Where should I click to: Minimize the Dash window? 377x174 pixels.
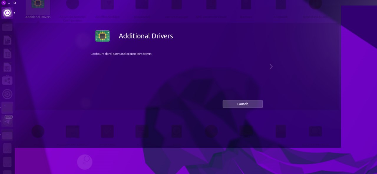[x=9, y=3]
